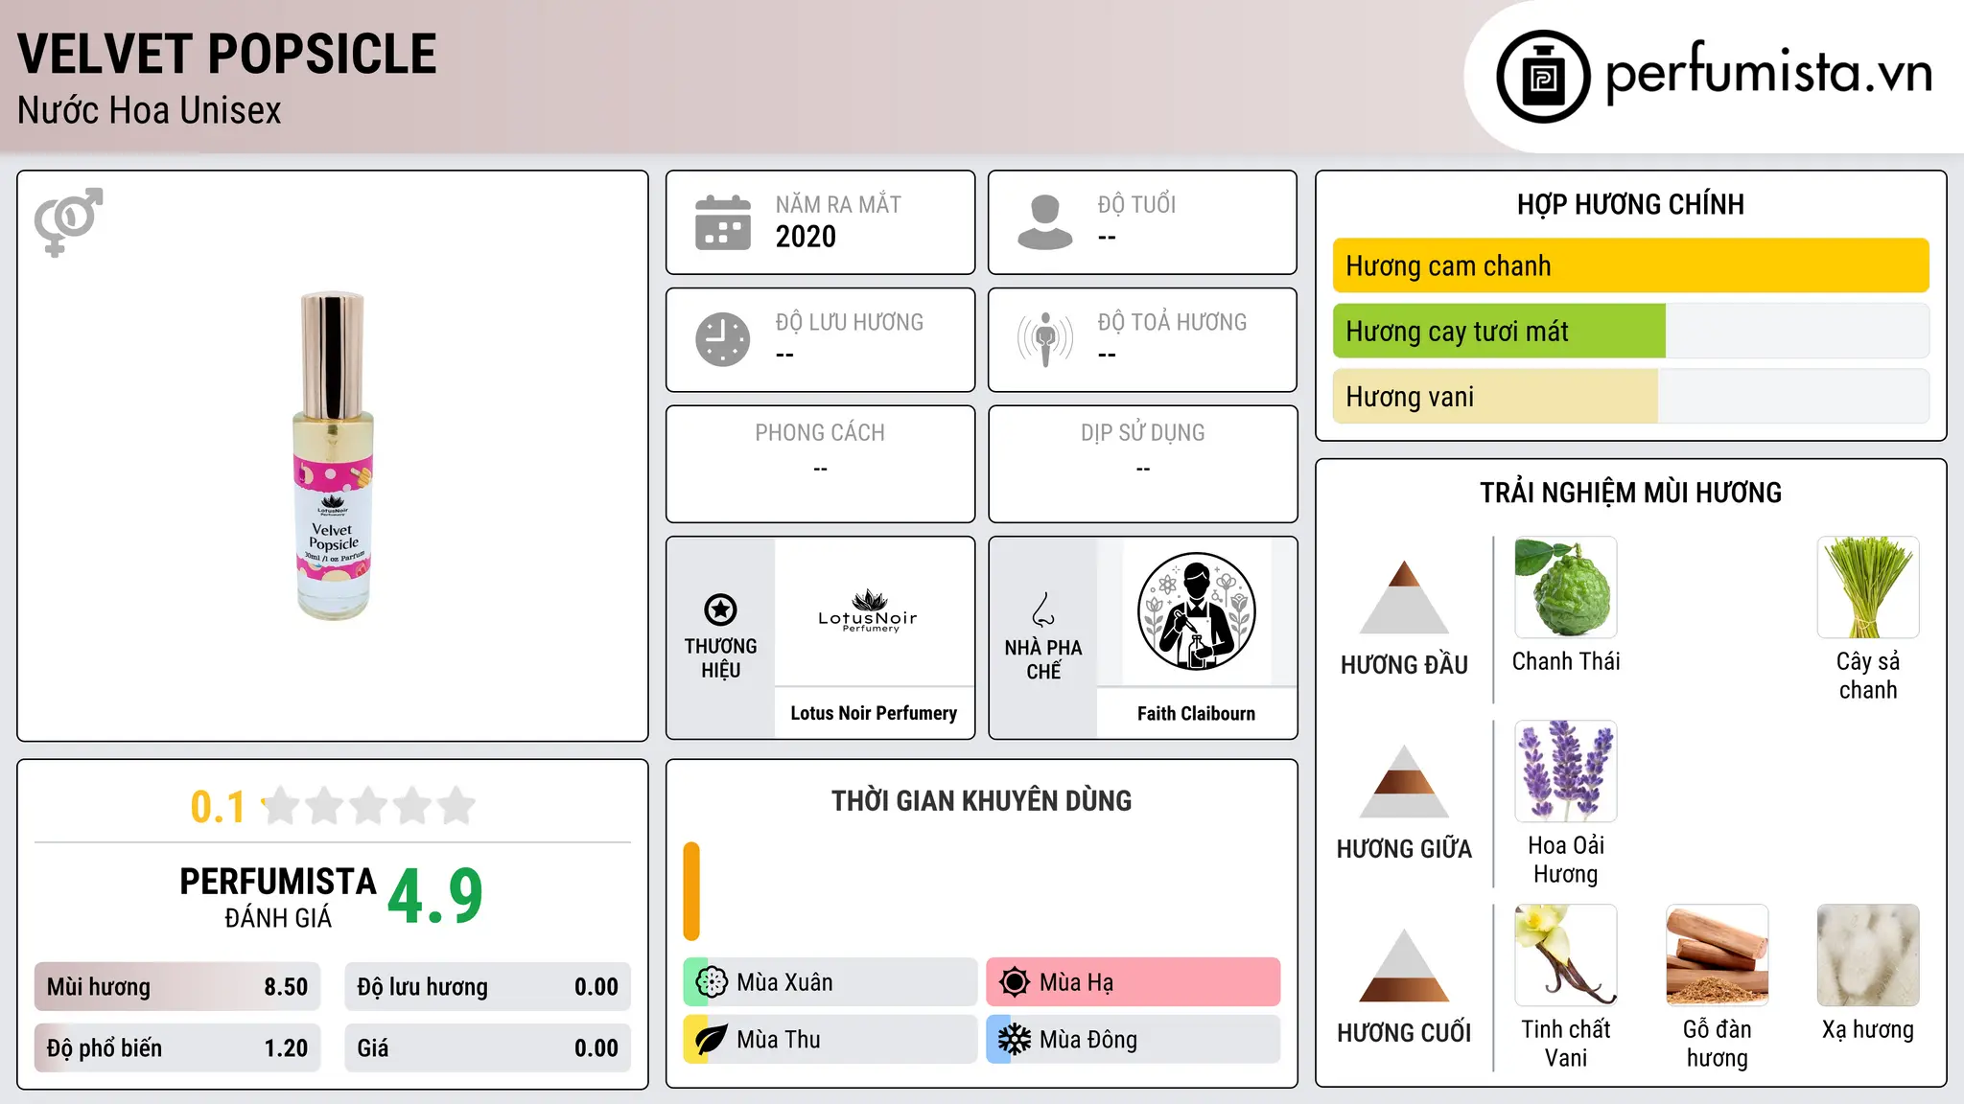Click the HƯƠNG GIỮA label
Screen dimensions: 1964x1104
1404,849
